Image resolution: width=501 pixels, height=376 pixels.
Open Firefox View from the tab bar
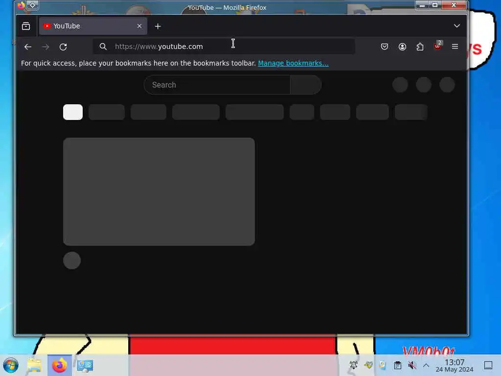coord(26,26)
